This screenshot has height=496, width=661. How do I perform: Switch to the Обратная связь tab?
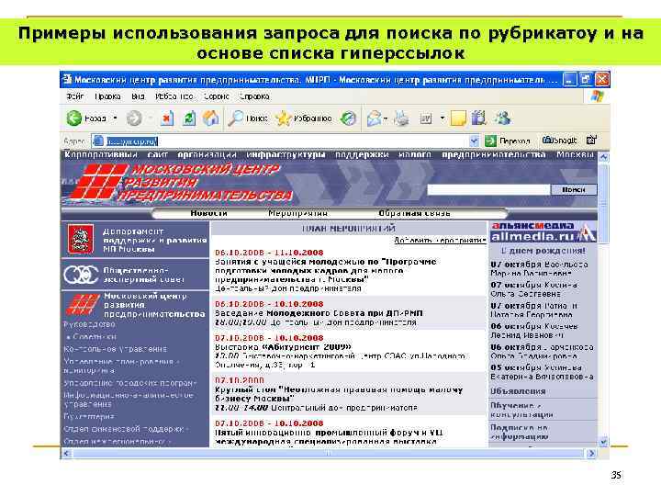point(414,213)
